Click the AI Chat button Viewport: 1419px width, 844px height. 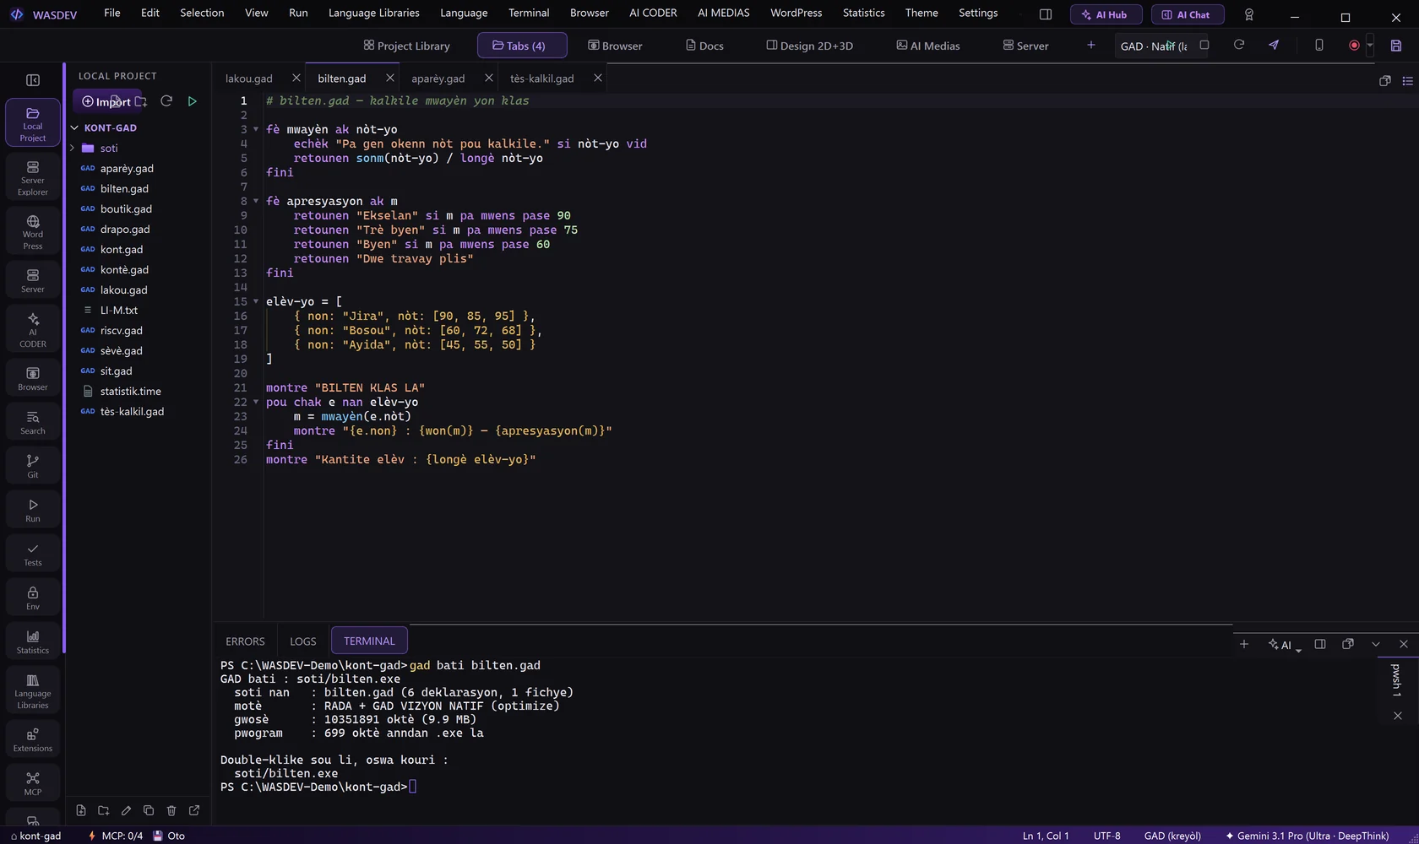click(1187, 14)
